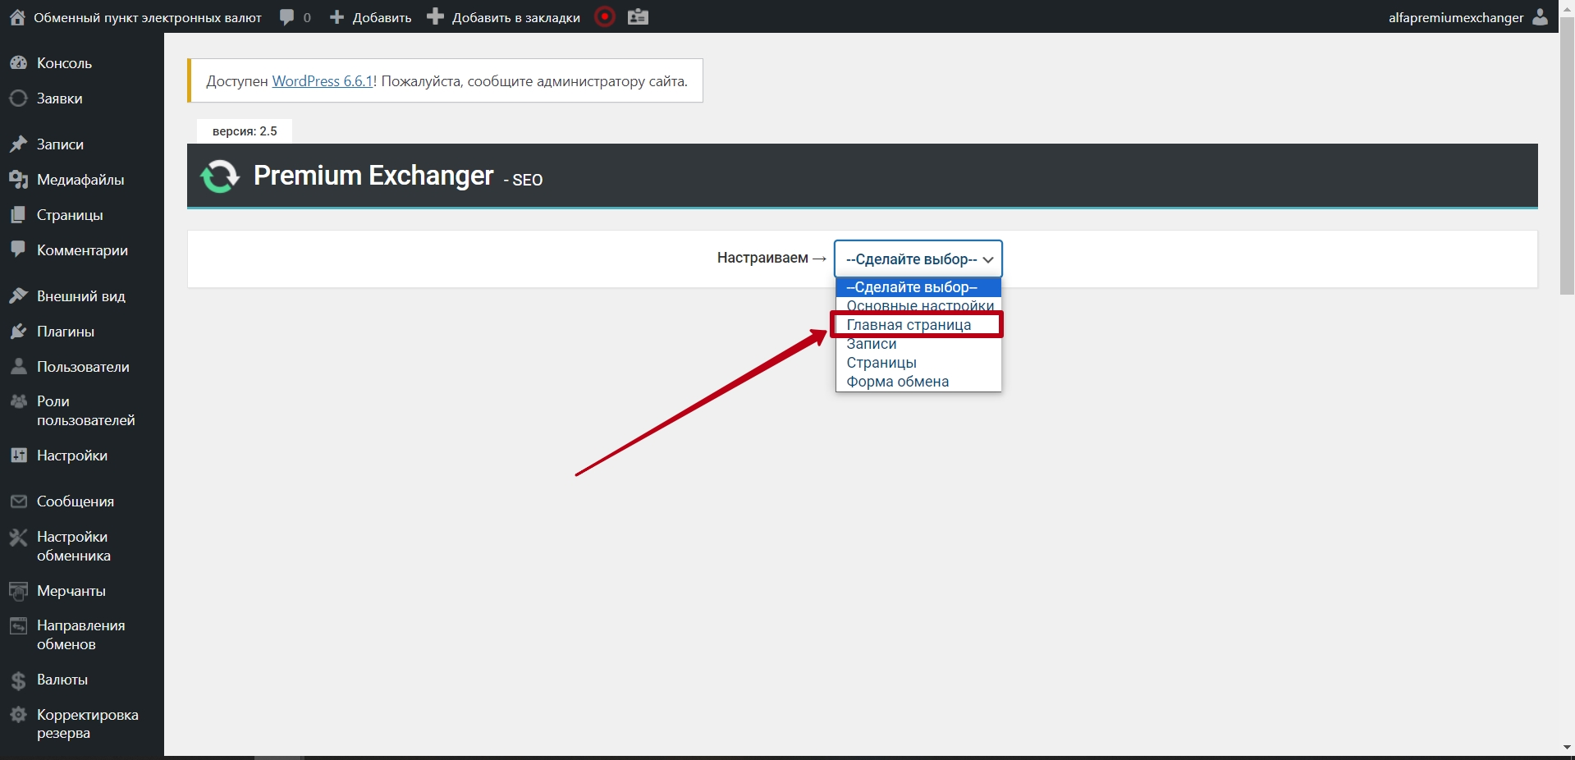Click the envelope icon for Сообщения

18,501
